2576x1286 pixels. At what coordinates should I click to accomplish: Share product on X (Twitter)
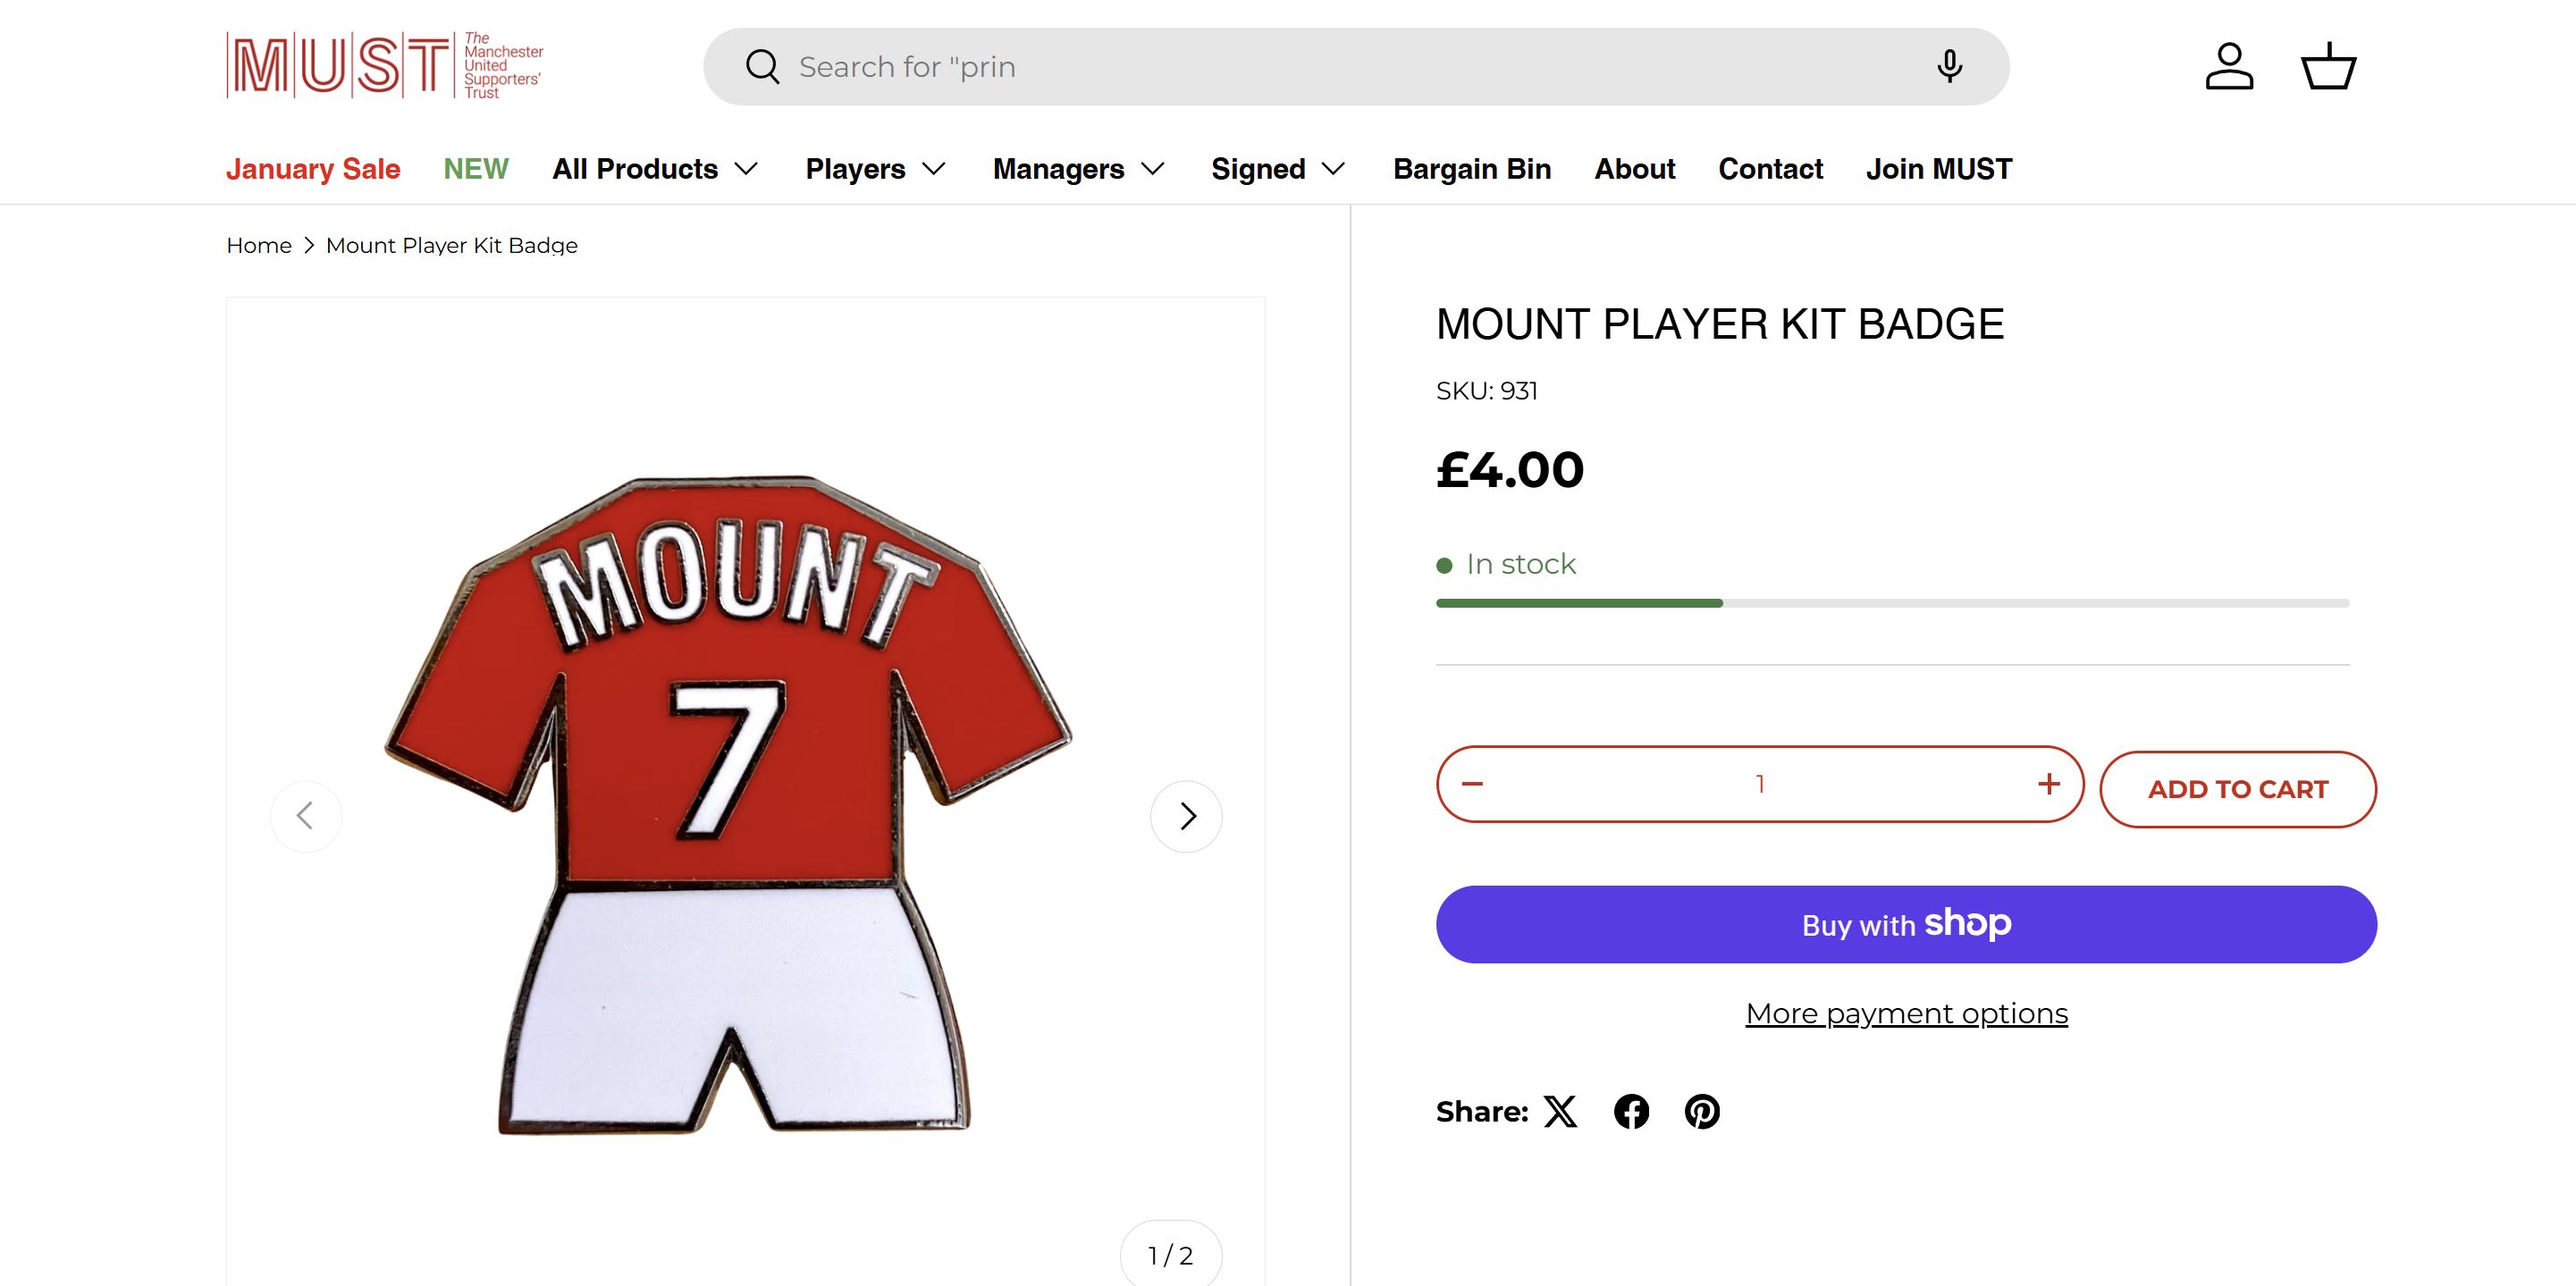pos(1560,1111)
